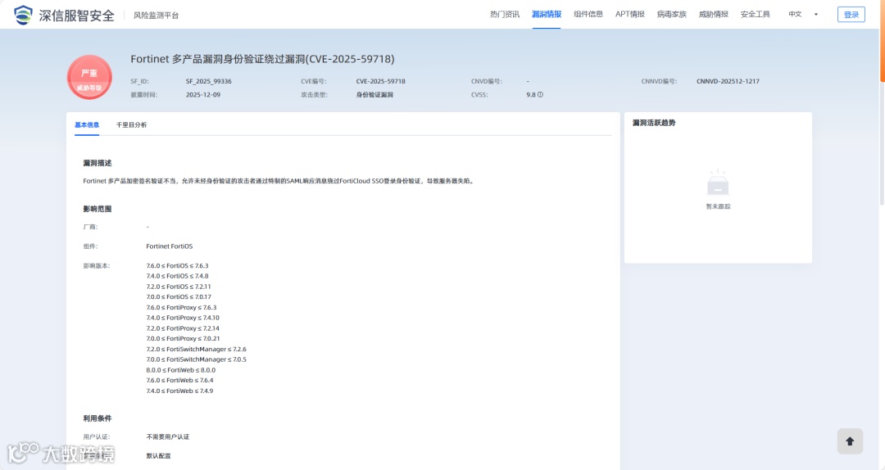Click the 影响范围 section heading
The height and width of the screenshot is (470, 885).
tap(97, 209)
